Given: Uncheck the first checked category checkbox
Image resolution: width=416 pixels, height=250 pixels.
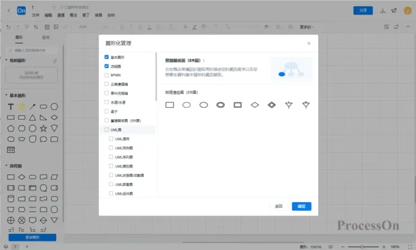Looking at the screenshot, I should 106,57.
